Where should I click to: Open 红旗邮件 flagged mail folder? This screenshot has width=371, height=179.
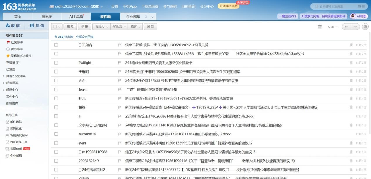pyautogui.click(x=17, y=42)
